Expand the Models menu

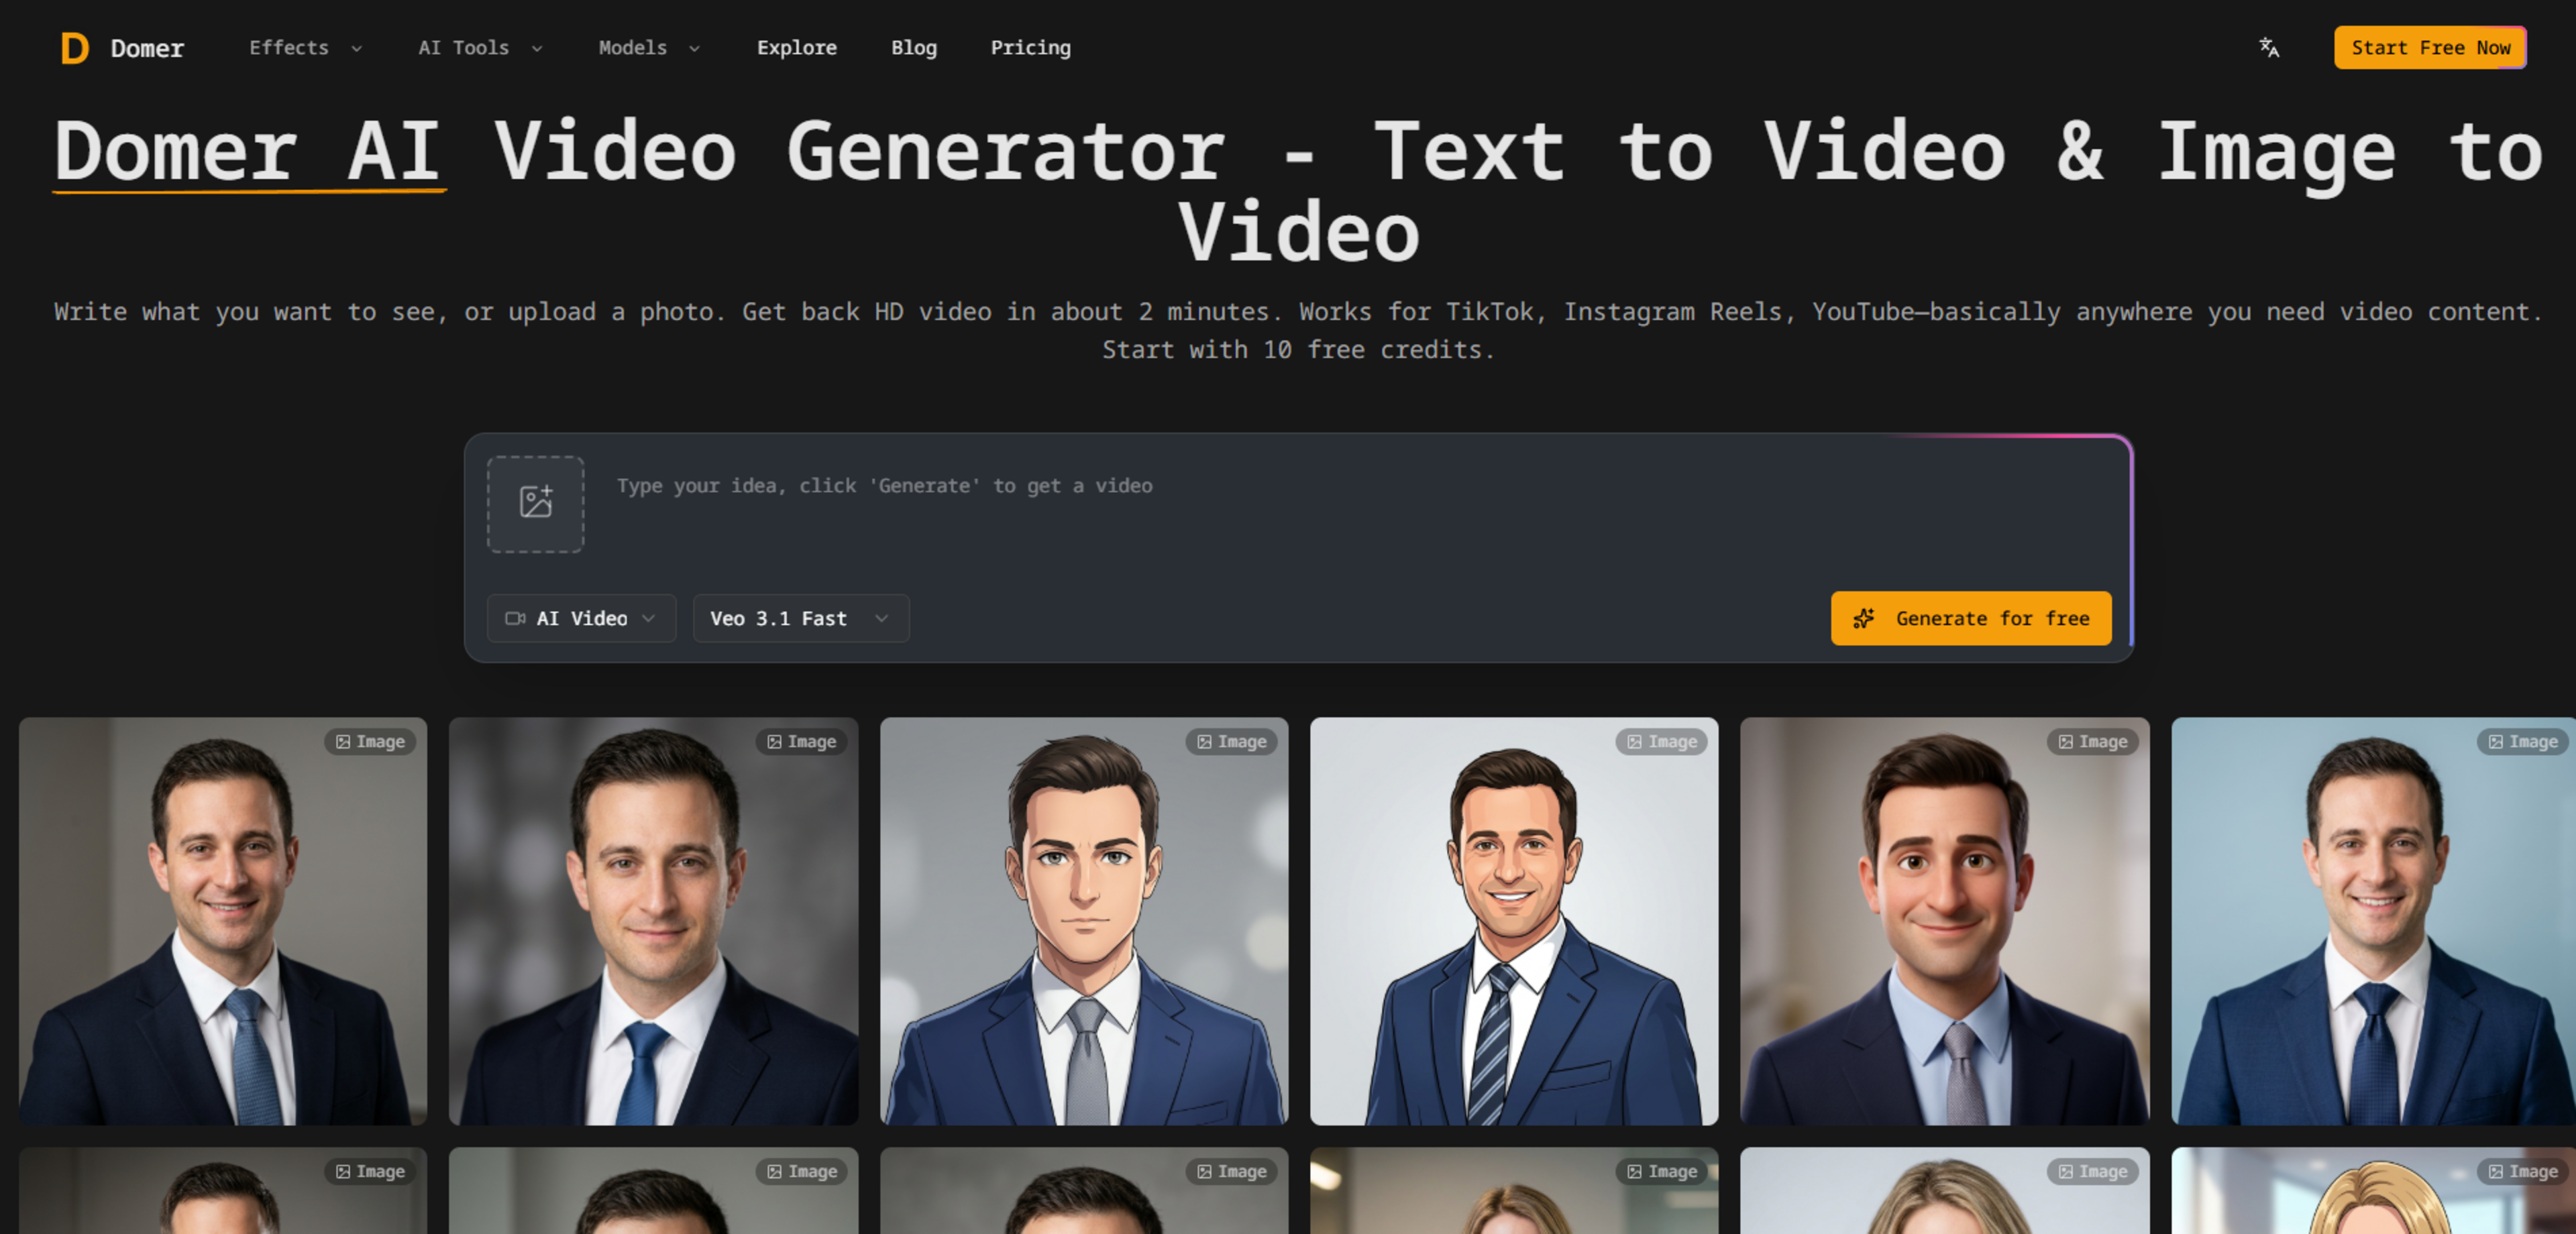(649, 48)
